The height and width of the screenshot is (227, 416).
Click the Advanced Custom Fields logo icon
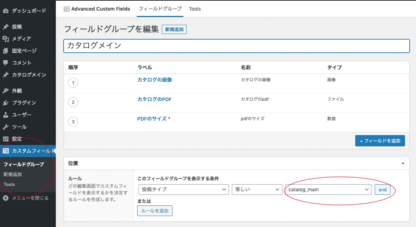tap(66, 9)
